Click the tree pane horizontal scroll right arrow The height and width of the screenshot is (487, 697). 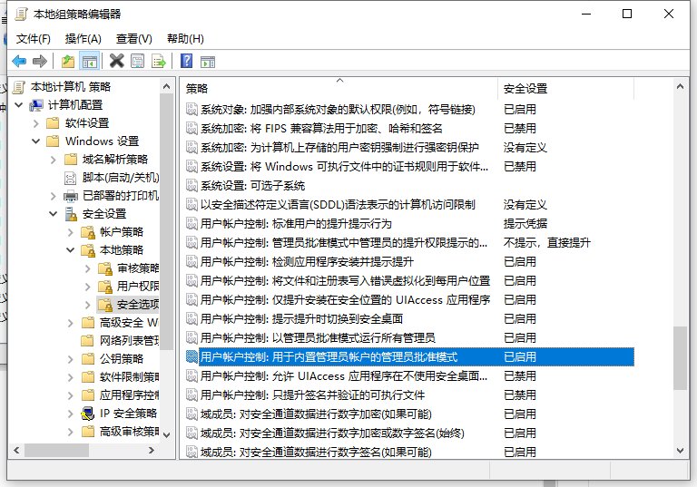[152, 451]
